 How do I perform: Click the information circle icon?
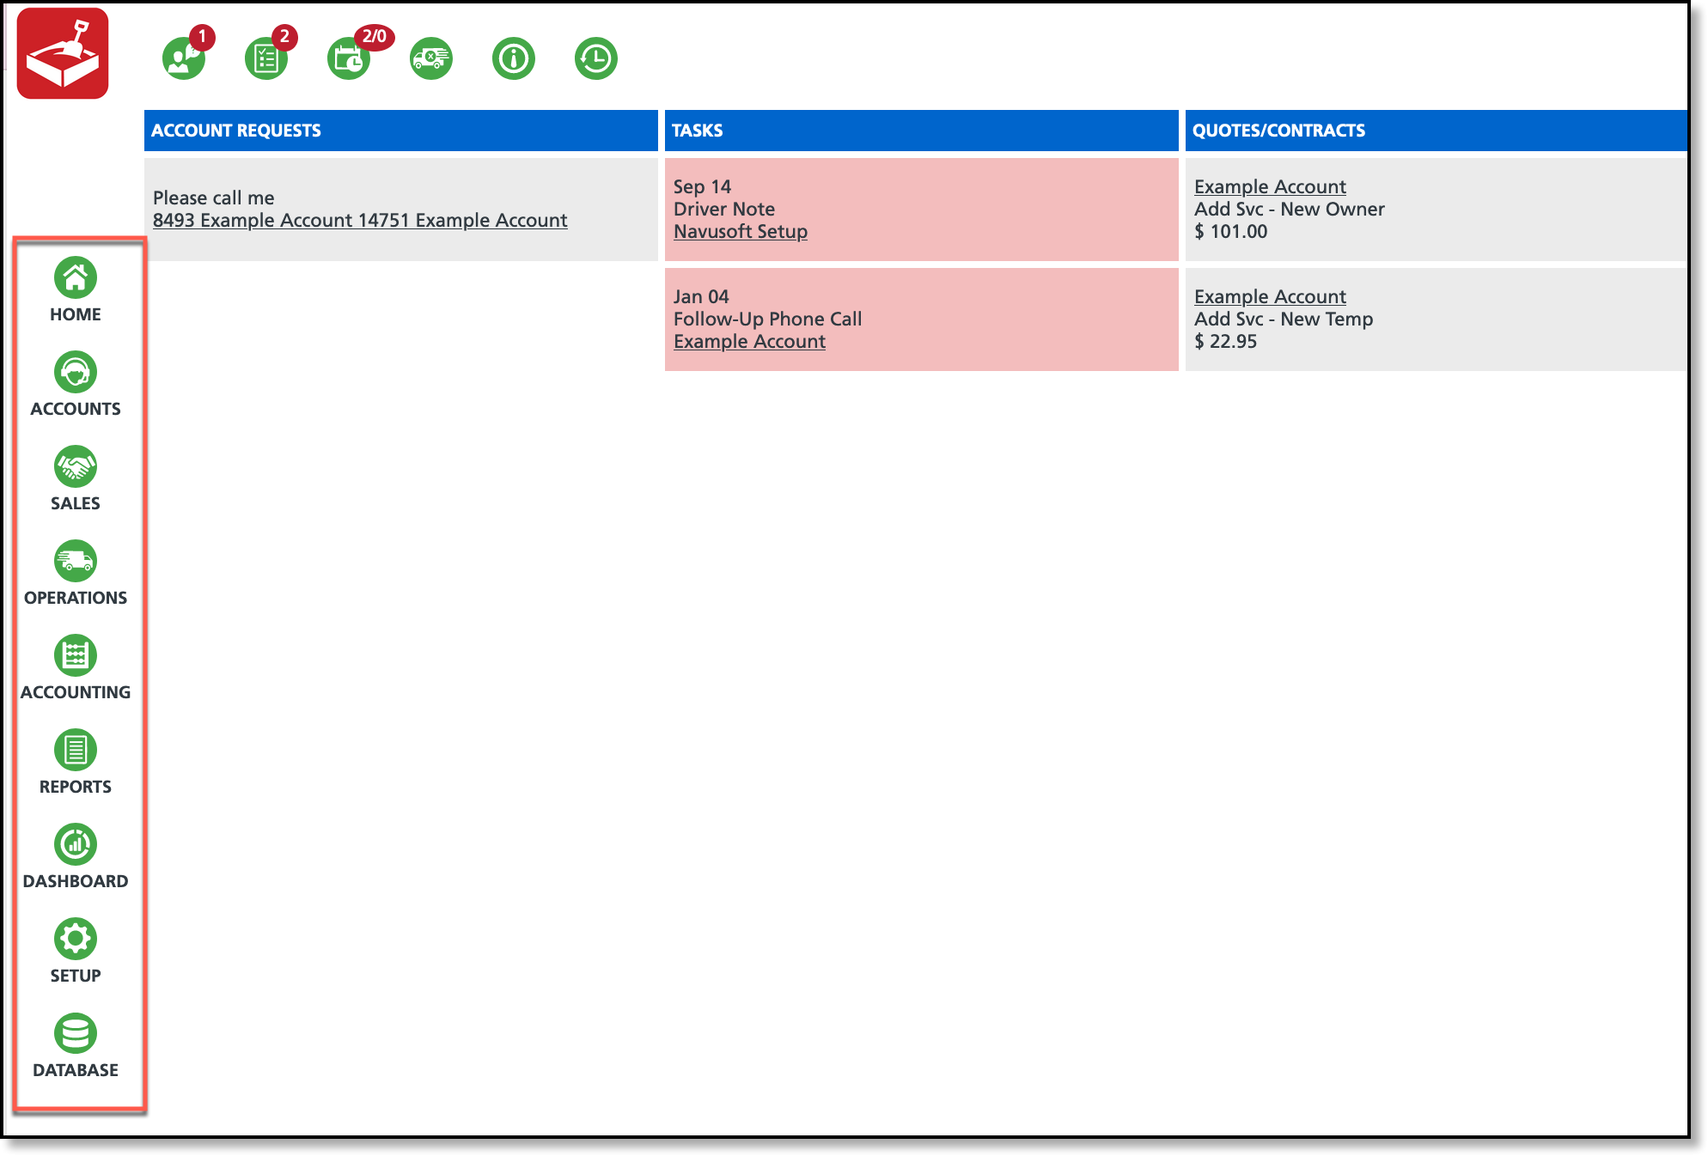click(x=514, y=58)
